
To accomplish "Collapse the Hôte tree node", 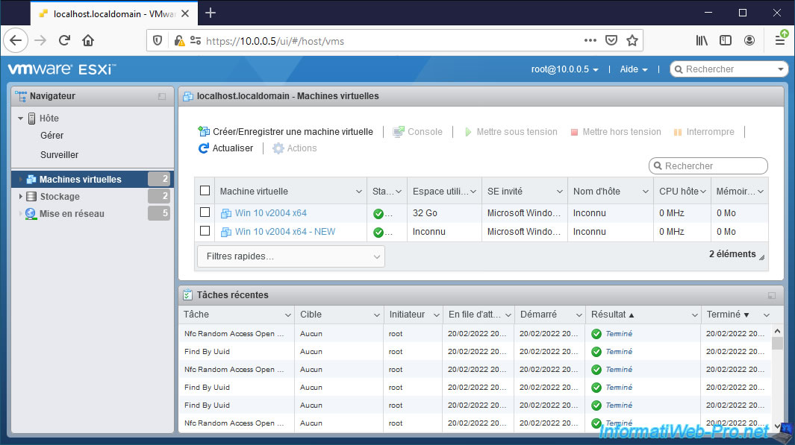I will (20, 119).
